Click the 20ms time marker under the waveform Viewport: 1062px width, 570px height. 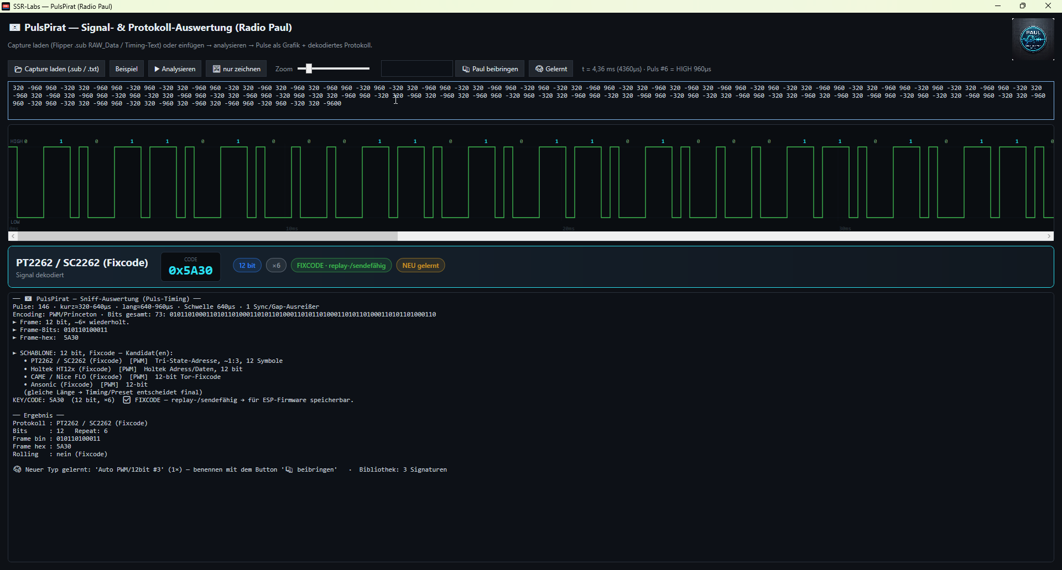[568, 229]
